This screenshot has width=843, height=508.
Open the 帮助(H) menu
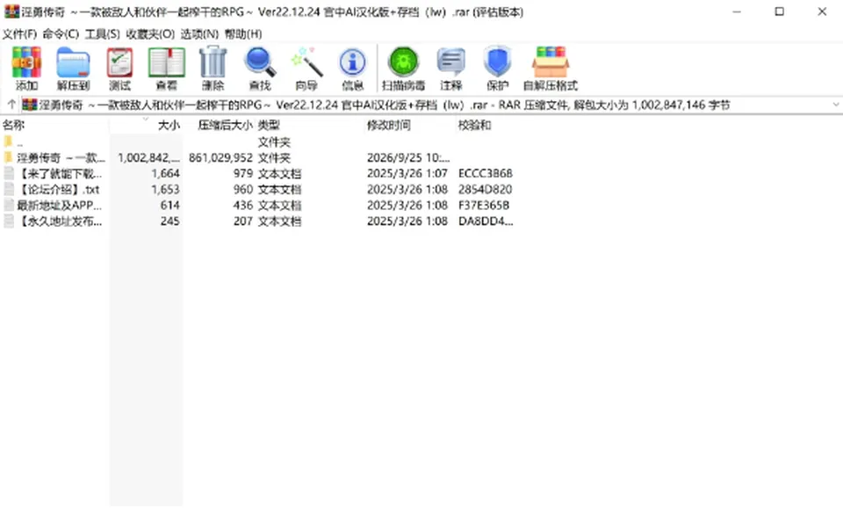point(243,34)
